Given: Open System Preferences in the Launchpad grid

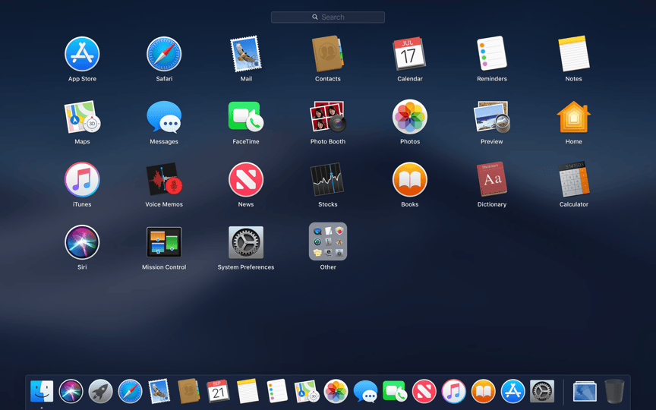Looking at the screenshot, I should 246,242.
